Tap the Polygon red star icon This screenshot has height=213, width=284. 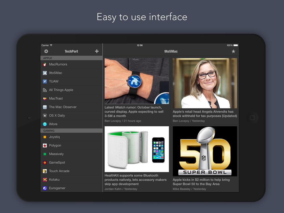click(x=45, y=145)
